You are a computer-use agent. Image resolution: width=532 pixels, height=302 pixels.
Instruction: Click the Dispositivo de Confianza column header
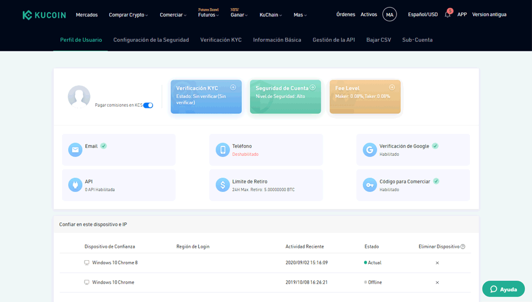pos(109,247)
